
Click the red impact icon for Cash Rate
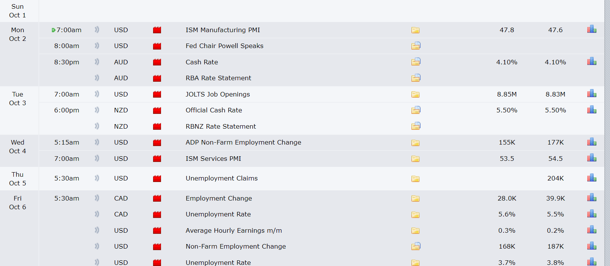click(x=157, y=62)
